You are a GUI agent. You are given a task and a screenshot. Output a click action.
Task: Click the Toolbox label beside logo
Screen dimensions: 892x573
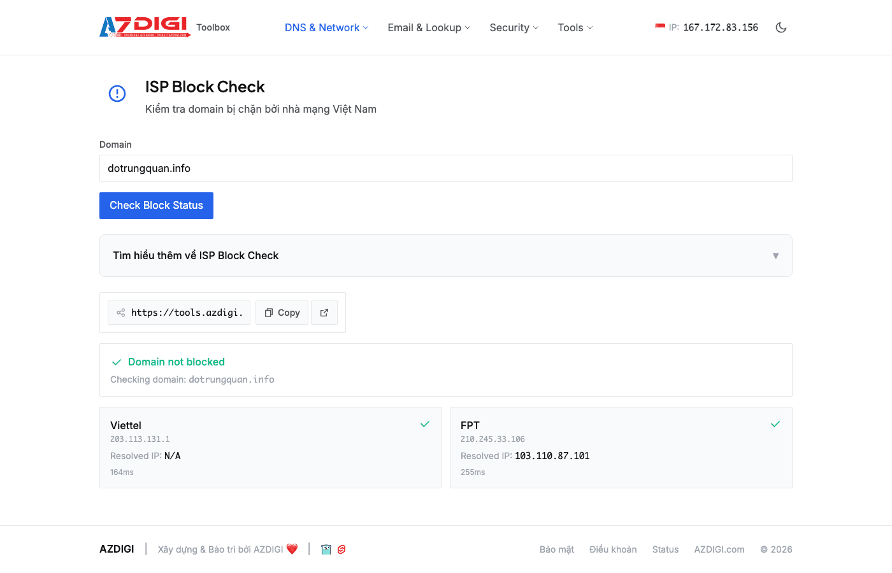[x=213, y=27]
